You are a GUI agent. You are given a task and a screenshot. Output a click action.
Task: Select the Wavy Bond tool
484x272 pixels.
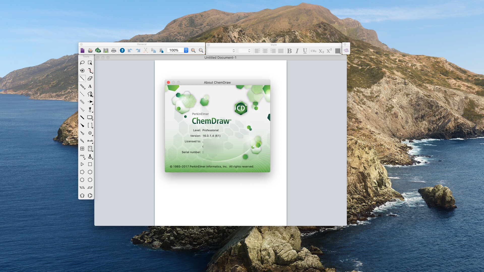82,141
